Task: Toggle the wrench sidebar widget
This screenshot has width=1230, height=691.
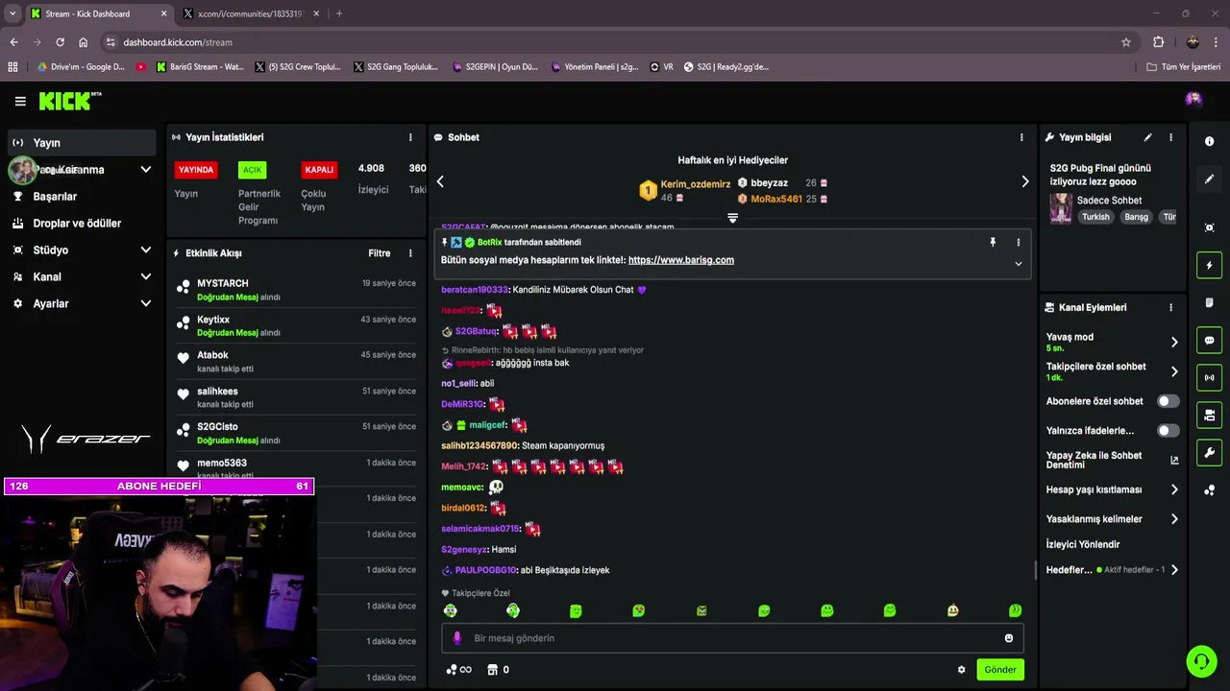Action: click(x=1209, y=453)
